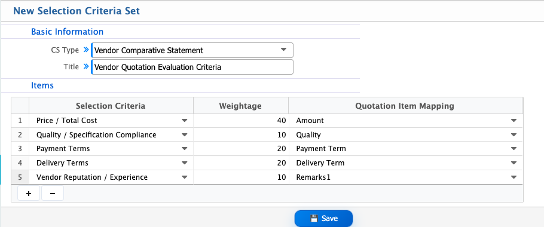Save the selection criteria set

tap(323, 218)
